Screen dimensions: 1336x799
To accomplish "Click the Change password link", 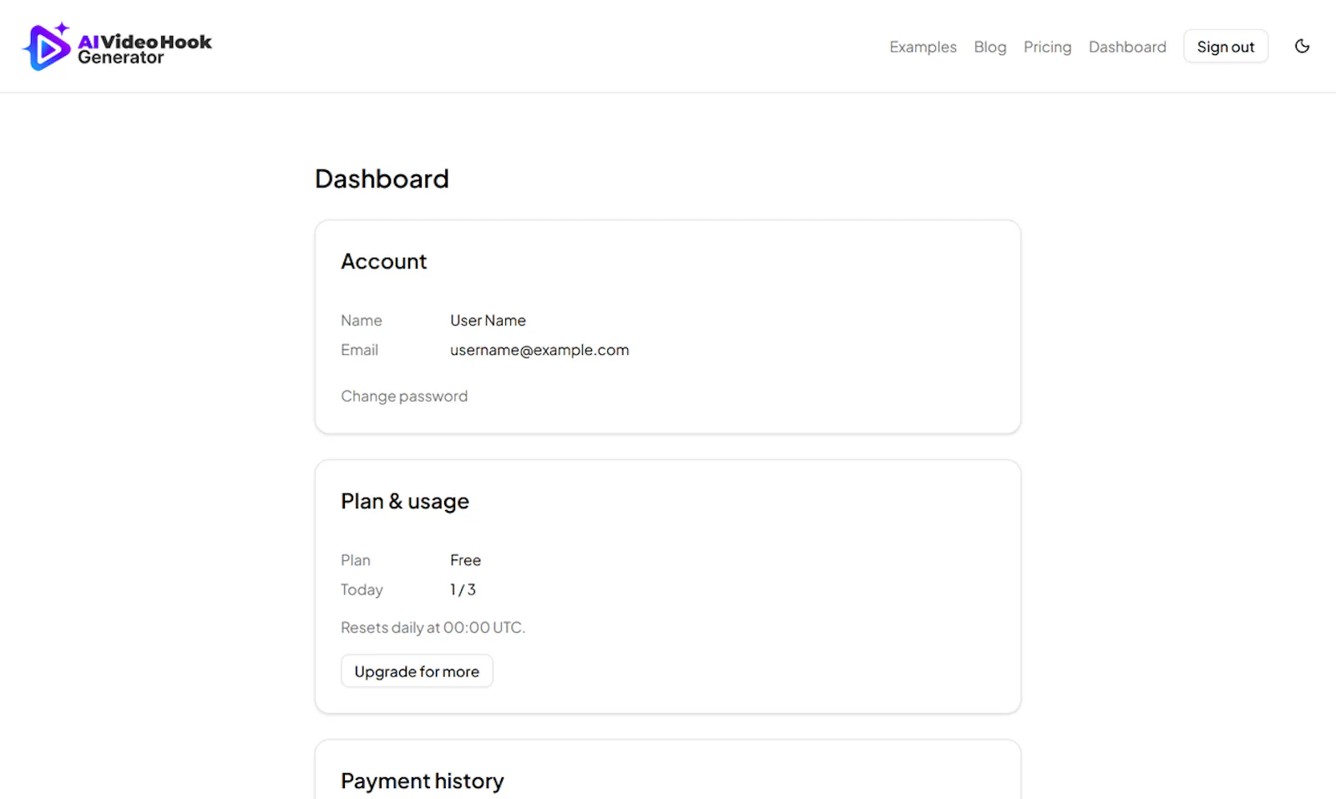I will coord(404,396).
